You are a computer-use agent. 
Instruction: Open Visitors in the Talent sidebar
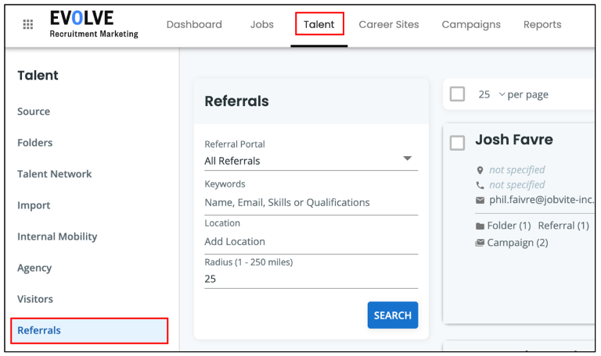pyautogui.click(x=35, y=299)
